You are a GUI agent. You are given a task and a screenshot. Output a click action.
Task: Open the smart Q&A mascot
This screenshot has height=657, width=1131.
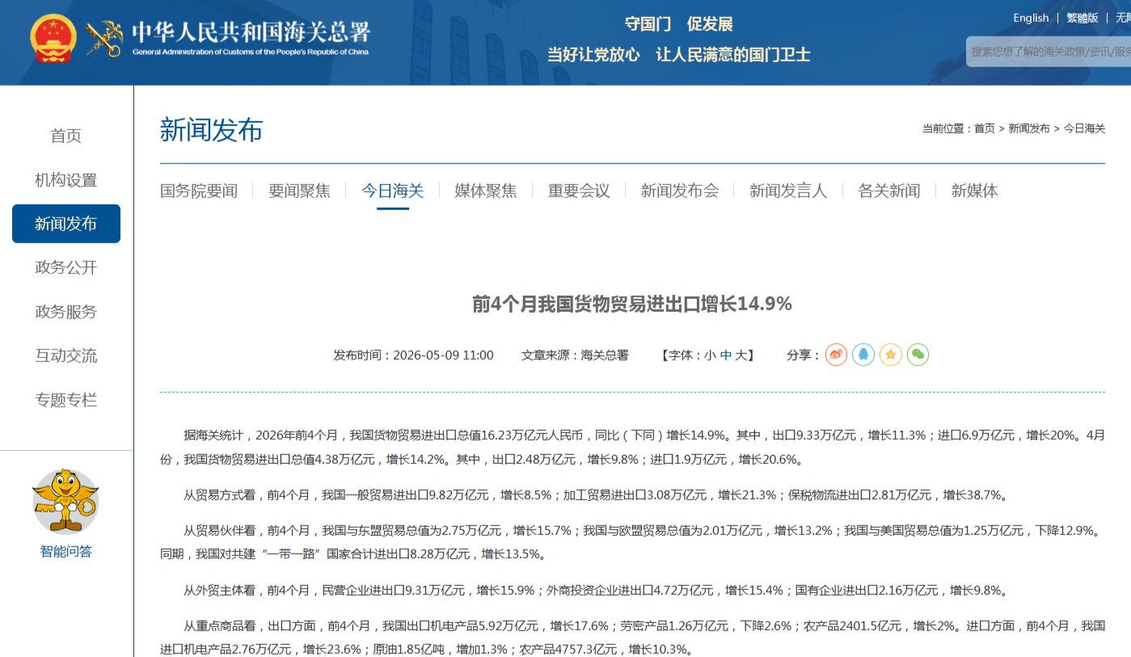pos(65,501)
